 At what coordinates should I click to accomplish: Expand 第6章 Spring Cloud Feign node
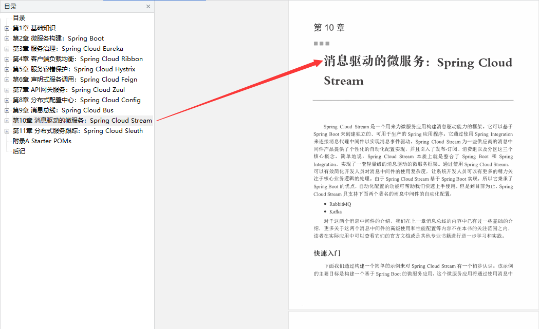[7, 80]
